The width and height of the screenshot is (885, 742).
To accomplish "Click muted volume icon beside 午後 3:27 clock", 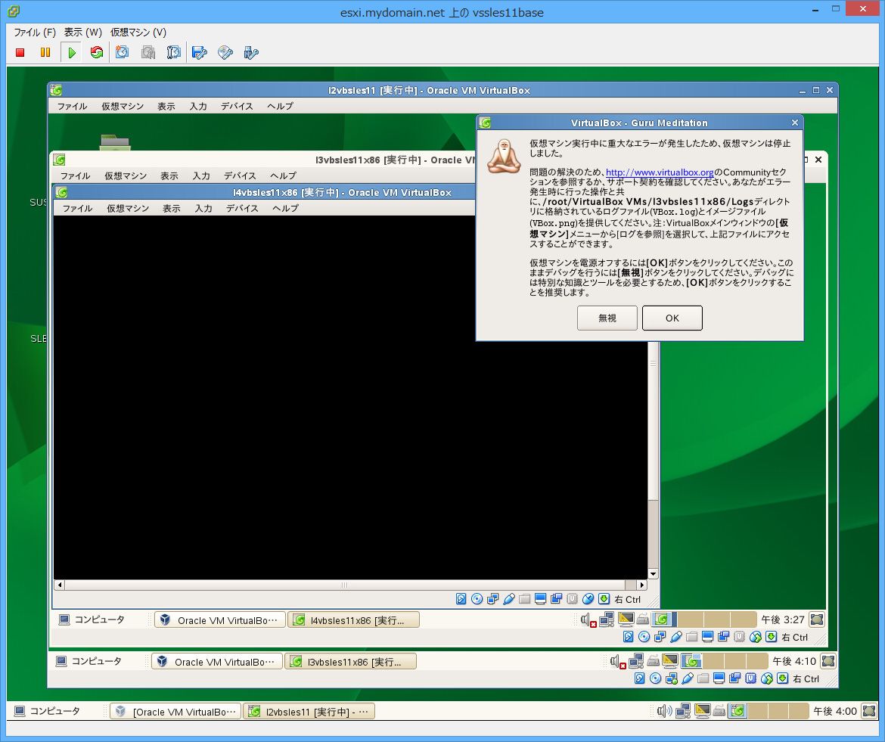I will pyautogui.click(x=588, y=620).
